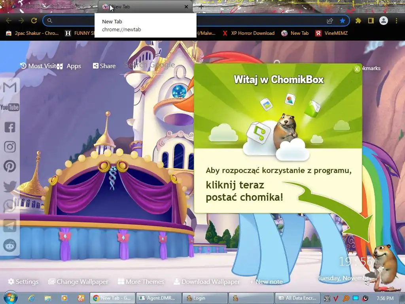405x304 pixels.
Task: Click More Themes
Action: point(141,281)
